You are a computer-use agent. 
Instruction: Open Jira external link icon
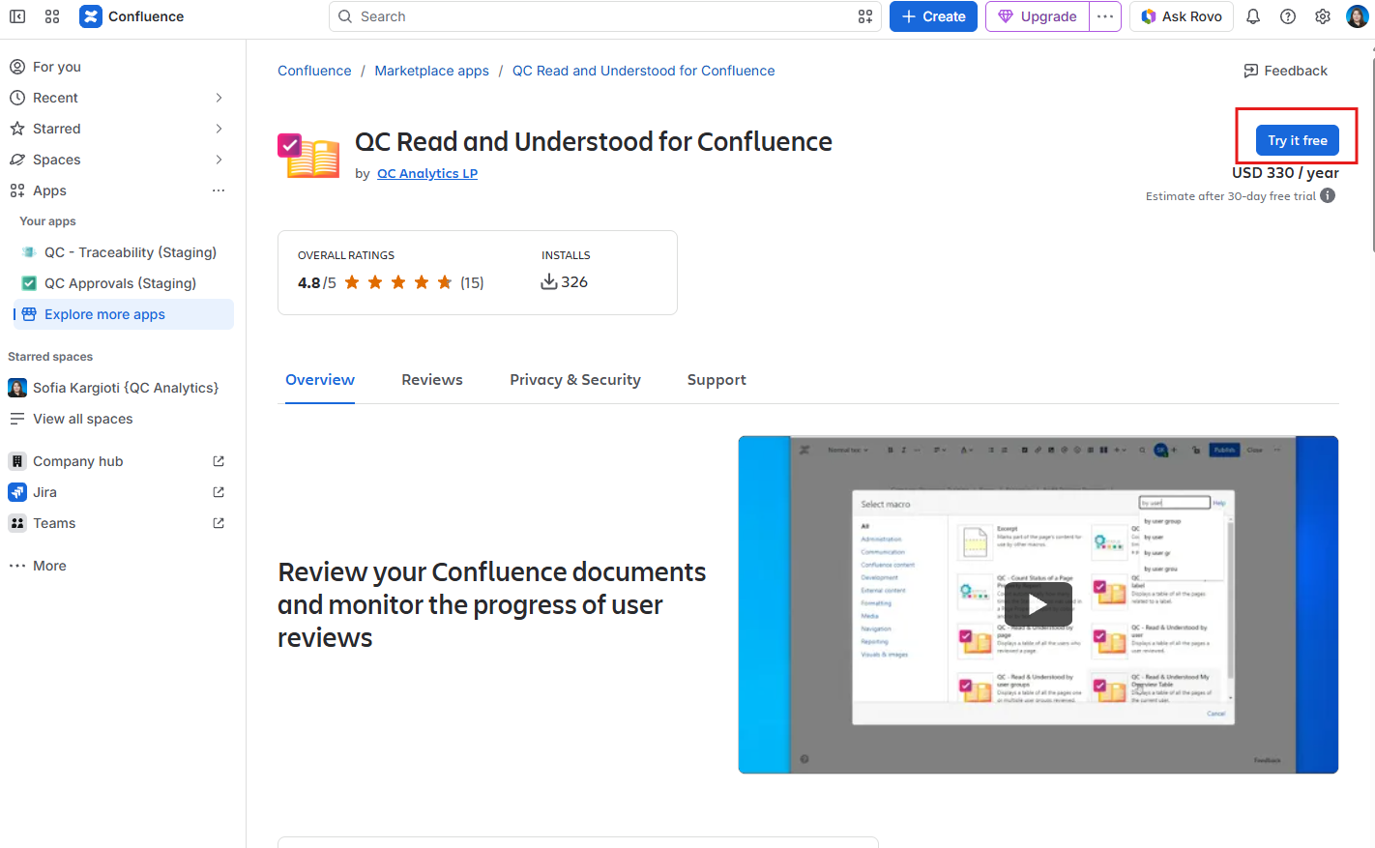point(219,492)
